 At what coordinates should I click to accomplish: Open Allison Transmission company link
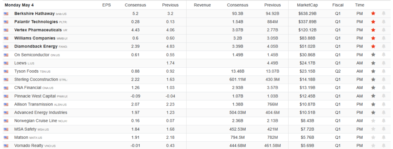(x=34, y=104)
